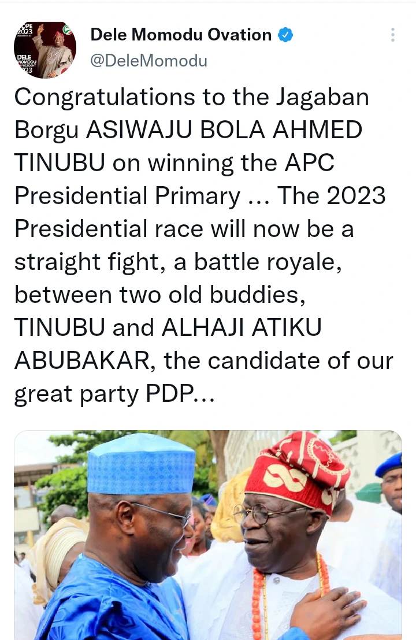Click the blue beret at the photo's right edge
416x640 pixels.
[x=389, y=464]
